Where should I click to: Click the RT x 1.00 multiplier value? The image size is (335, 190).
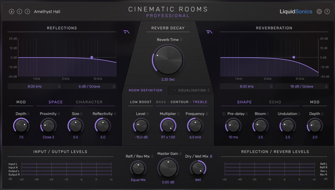[168, 137]
